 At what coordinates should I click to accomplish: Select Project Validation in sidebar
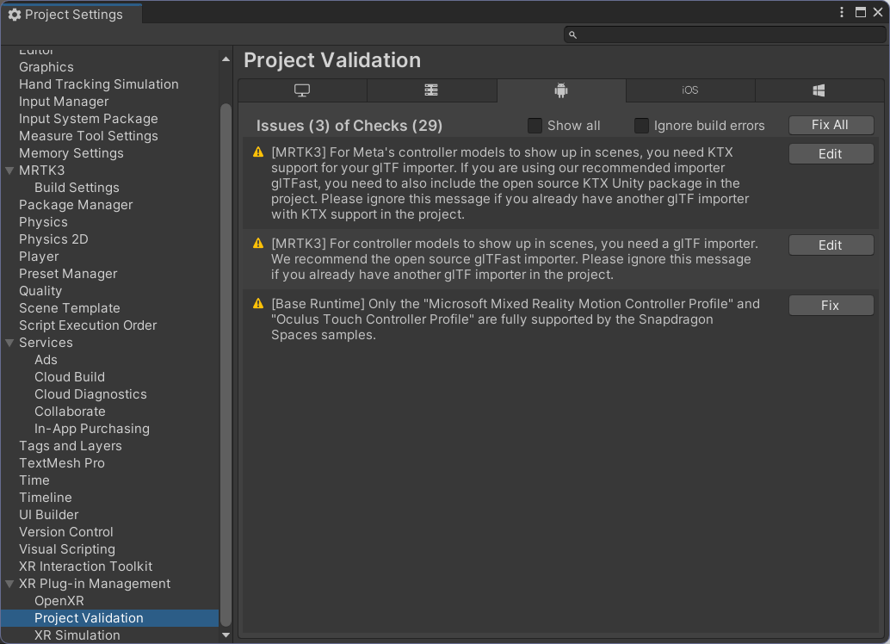(110, 618)
